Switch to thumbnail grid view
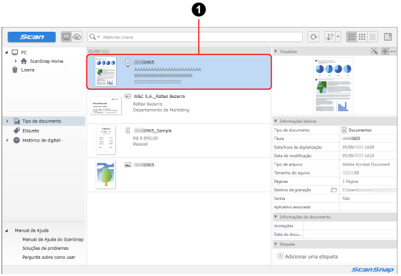Viewport: 401px width, 276px height. click(x=362, y=37)
